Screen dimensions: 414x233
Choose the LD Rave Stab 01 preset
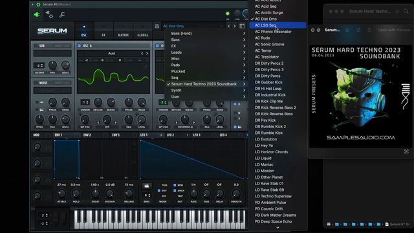[278, 183]
